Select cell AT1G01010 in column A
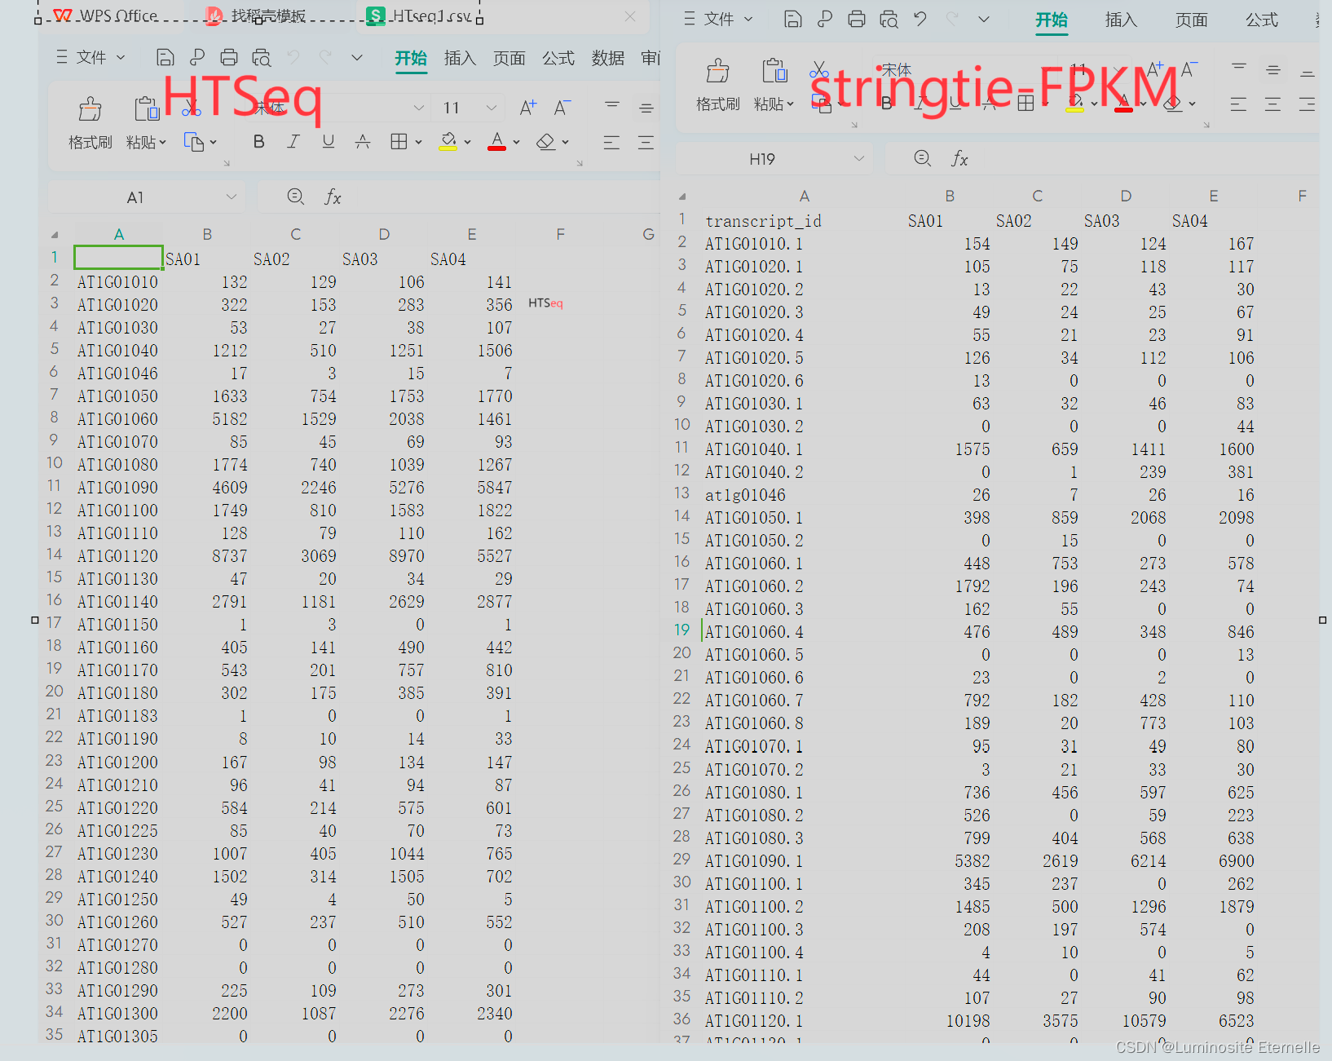The height and width of the screenshot is (1061, 1332). coord(117,281)
